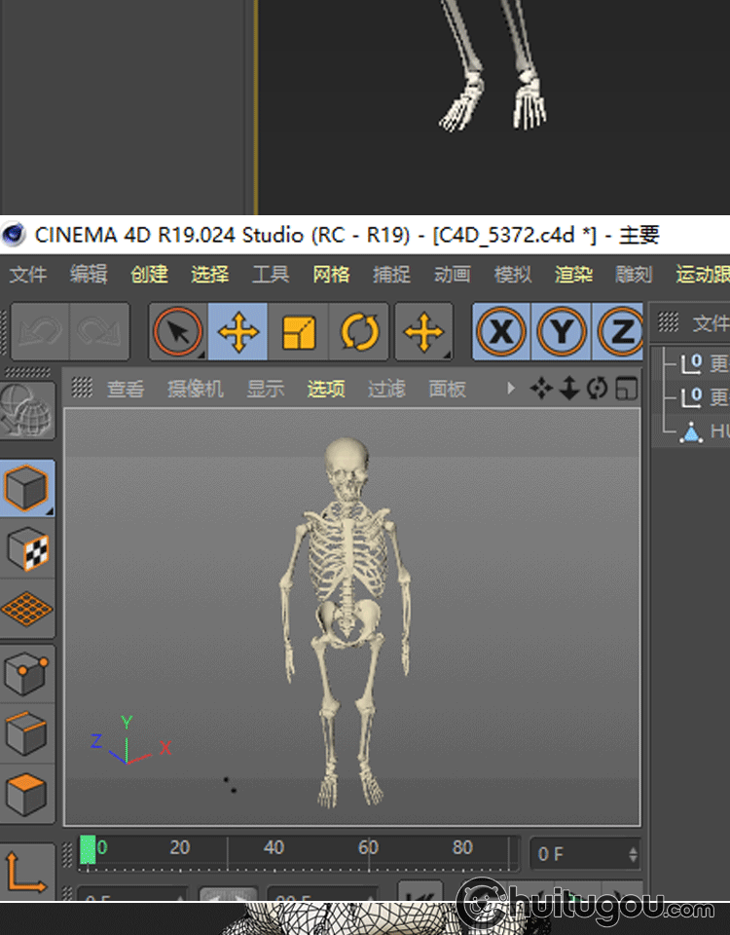This screenshot has width=730, height=935.
Task: Switch to Polygons mode cube icon
Action: click(27, 795)
